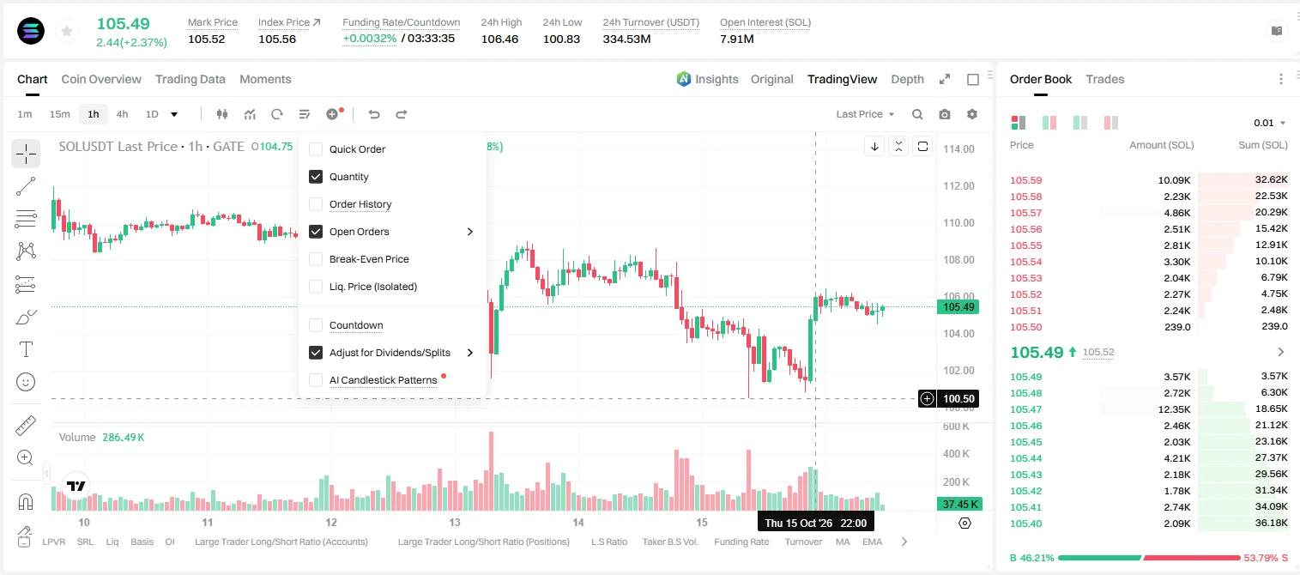Viewport: 1300px width, 575px height.
Task: Show more indicators with right chevron
Action: point(904,542)
